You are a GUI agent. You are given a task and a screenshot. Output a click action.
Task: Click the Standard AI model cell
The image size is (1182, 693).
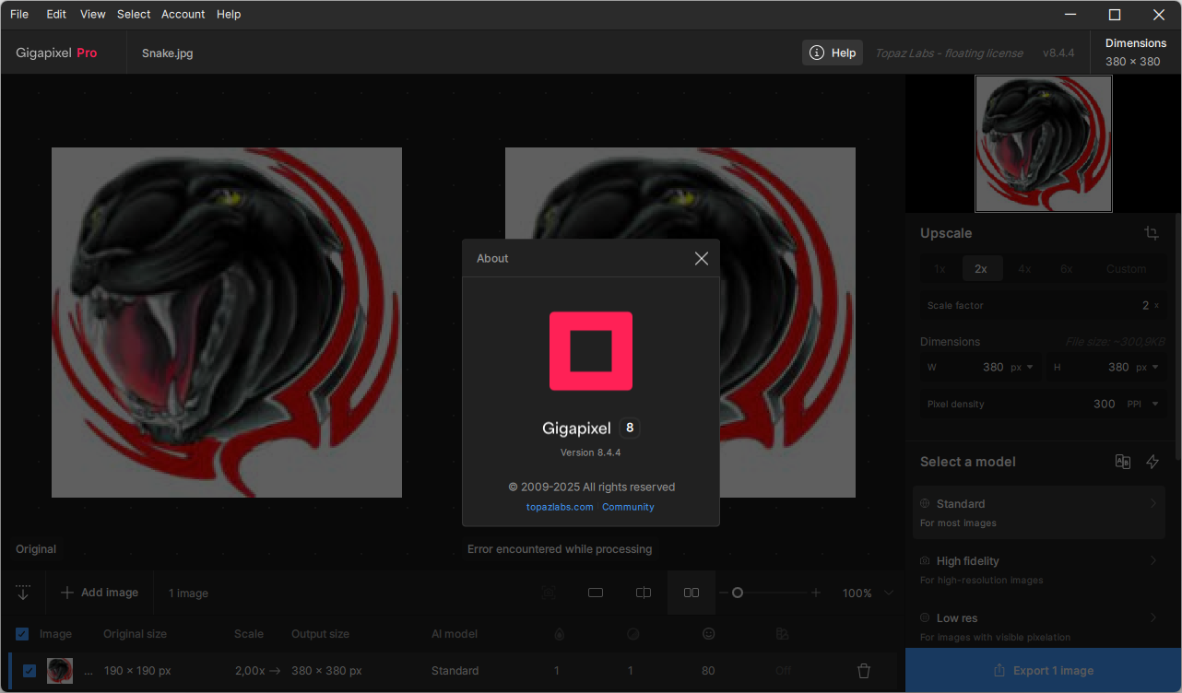coord(455,671)
